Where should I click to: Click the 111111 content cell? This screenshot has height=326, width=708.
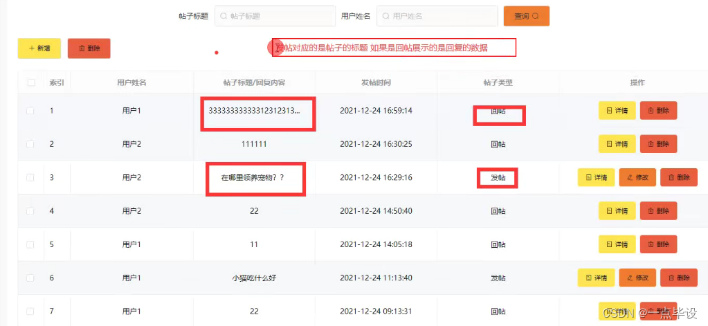coord(254,144)
